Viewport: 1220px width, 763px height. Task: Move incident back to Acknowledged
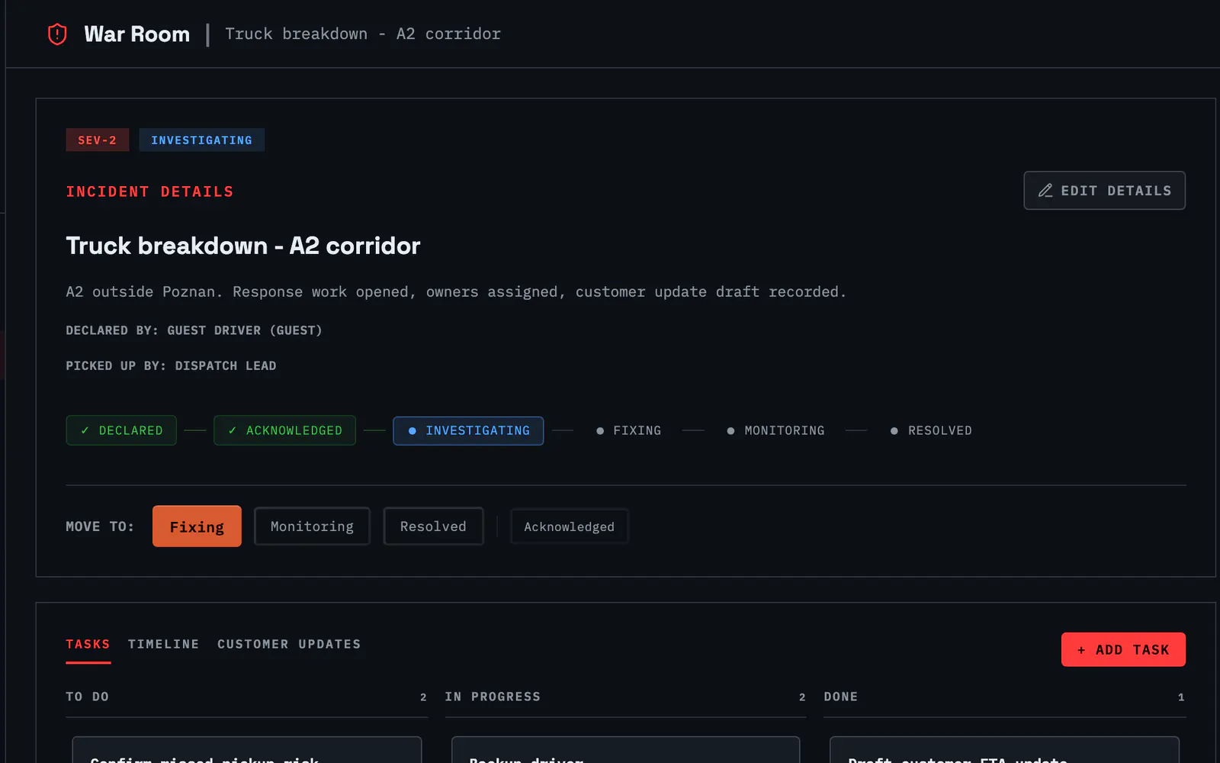pos(569,526)
